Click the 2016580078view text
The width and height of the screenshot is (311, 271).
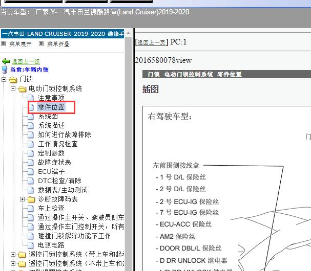pyautogui.click(x=163, y=60)
